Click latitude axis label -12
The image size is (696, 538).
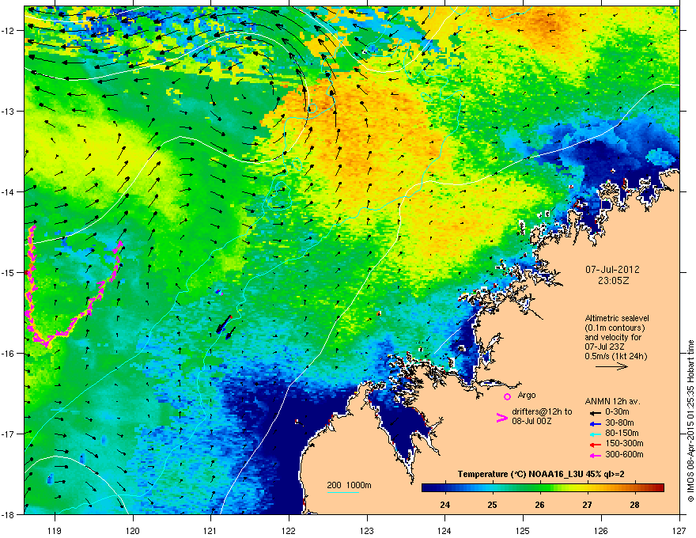(x=9, y=30)
